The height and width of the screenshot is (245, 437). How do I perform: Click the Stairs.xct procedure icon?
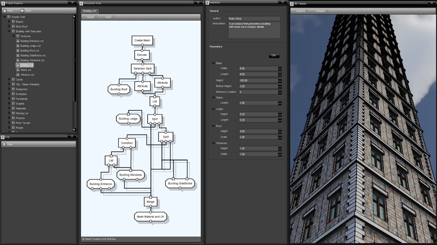tap(18, 70)
